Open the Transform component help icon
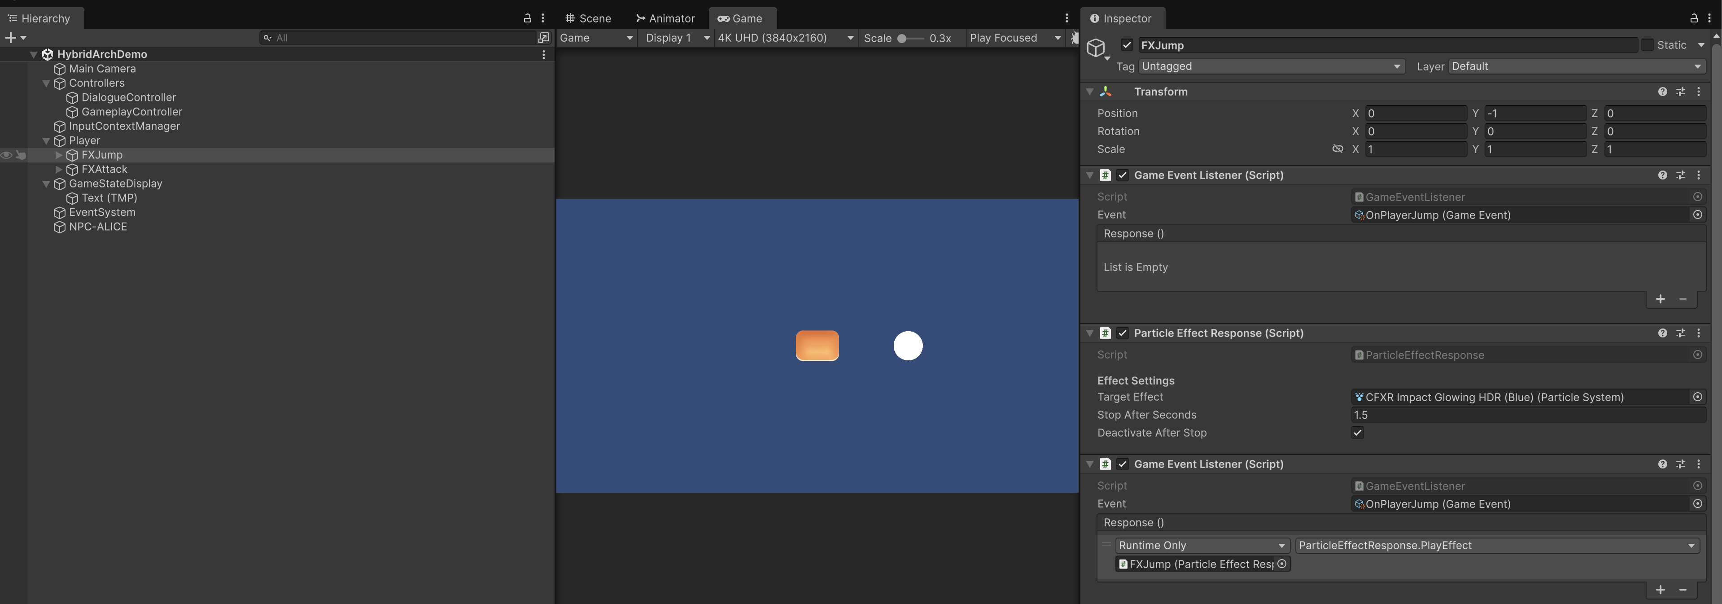This screenshot has height=604, width=1722. click(x=1662, y=92)
